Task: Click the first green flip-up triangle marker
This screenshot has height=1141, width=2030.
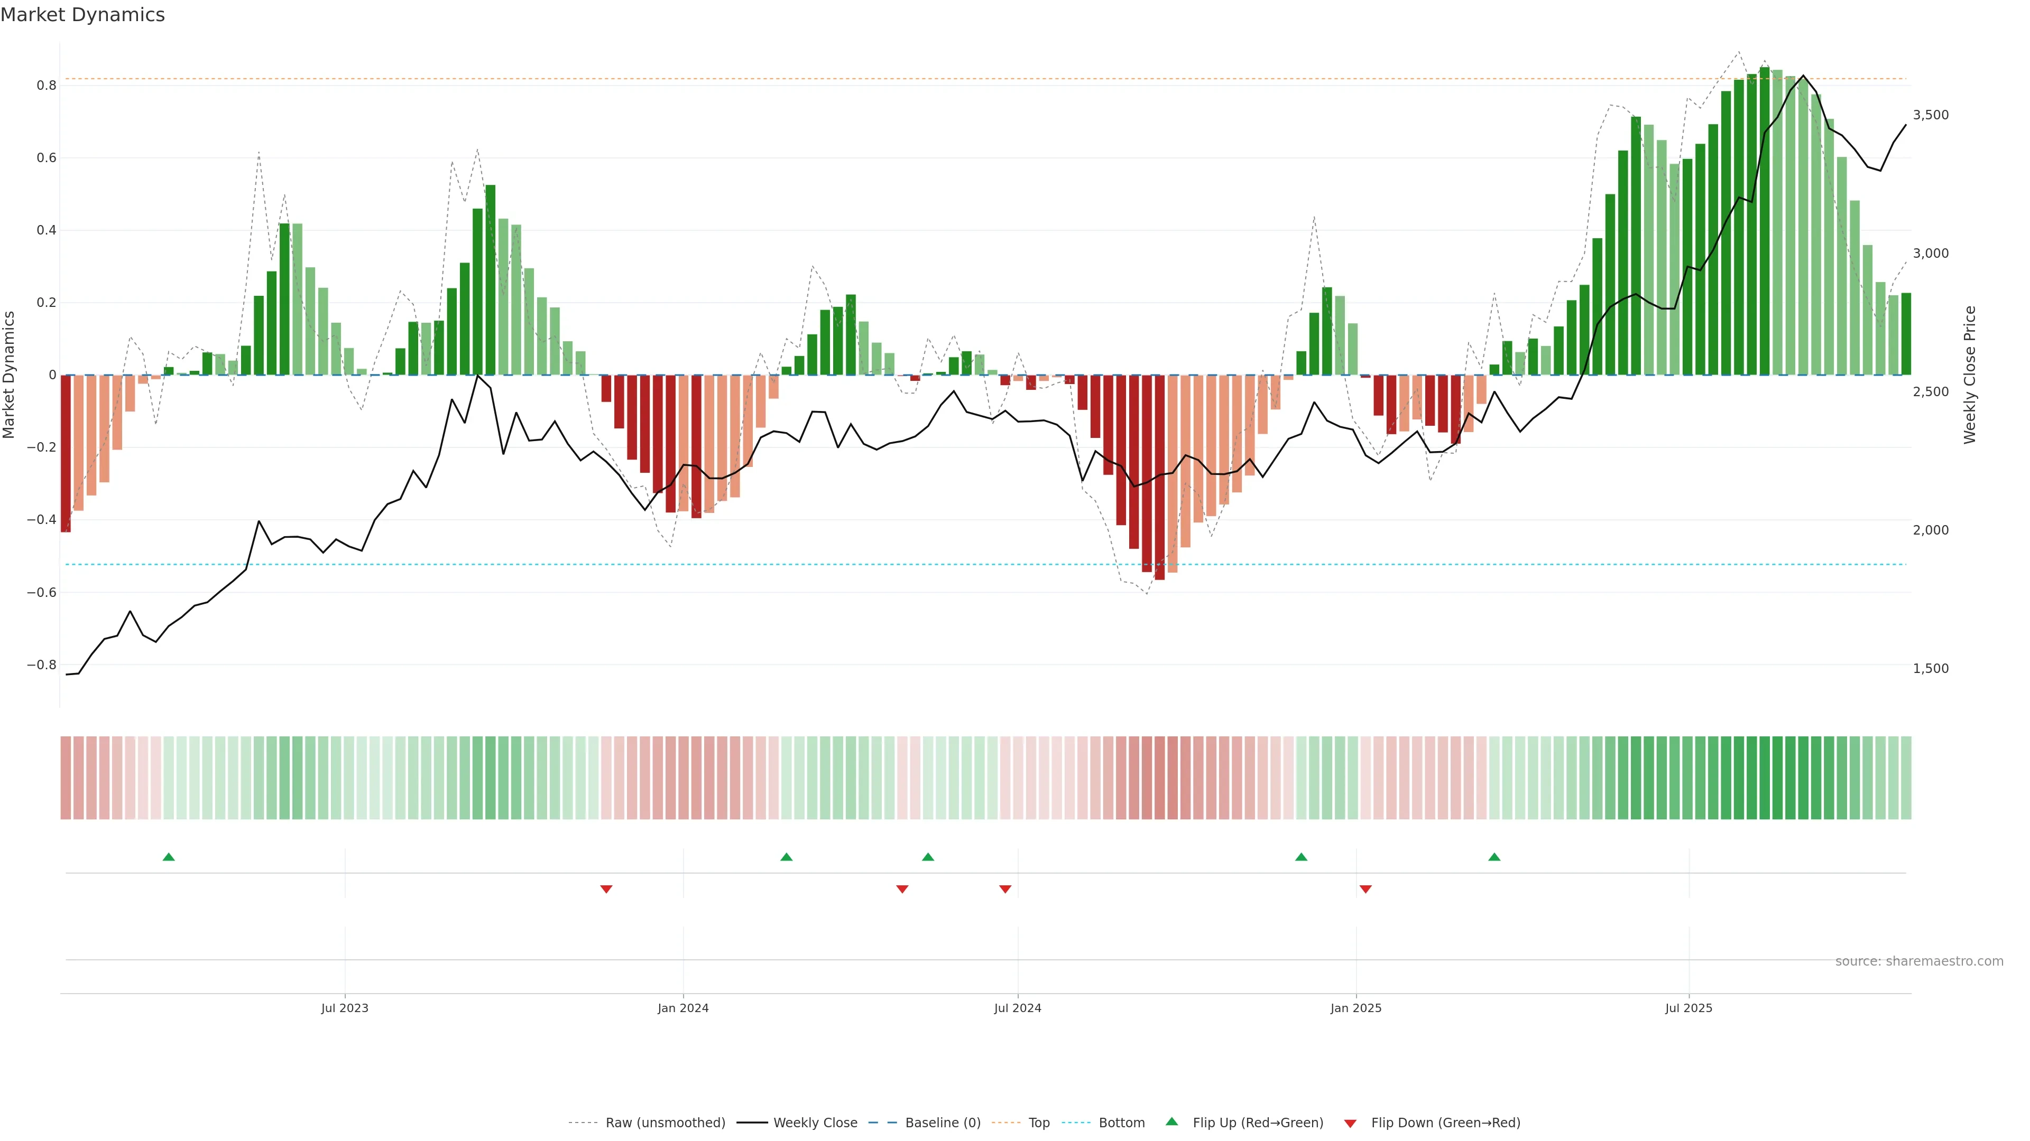Action: [169, 857]
